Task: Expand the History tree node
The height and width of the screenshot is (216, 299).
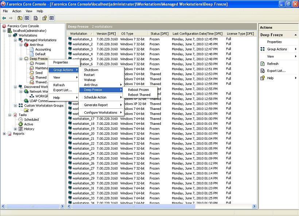Action: 15,129
